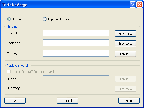Click the Base file input field
The width and height of the screenshot is (144, 108).
tap(76, 33)
